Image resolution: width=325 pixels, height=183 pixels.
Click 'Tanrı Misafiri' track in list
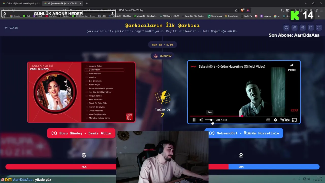95,73
